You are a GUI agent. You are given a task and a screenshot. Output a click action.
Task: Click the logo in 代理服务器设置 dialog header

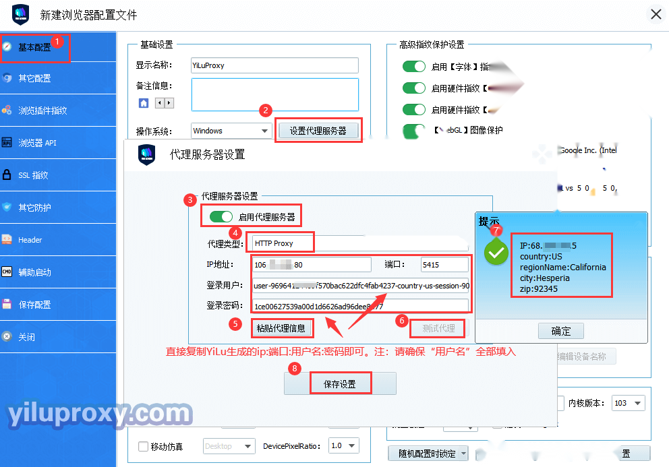point(147,154)
